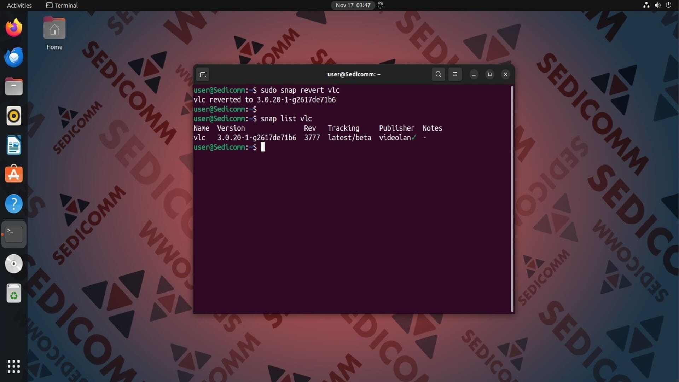The image size is (679, 382).
Task: Open the Help application
Action: 14,204
